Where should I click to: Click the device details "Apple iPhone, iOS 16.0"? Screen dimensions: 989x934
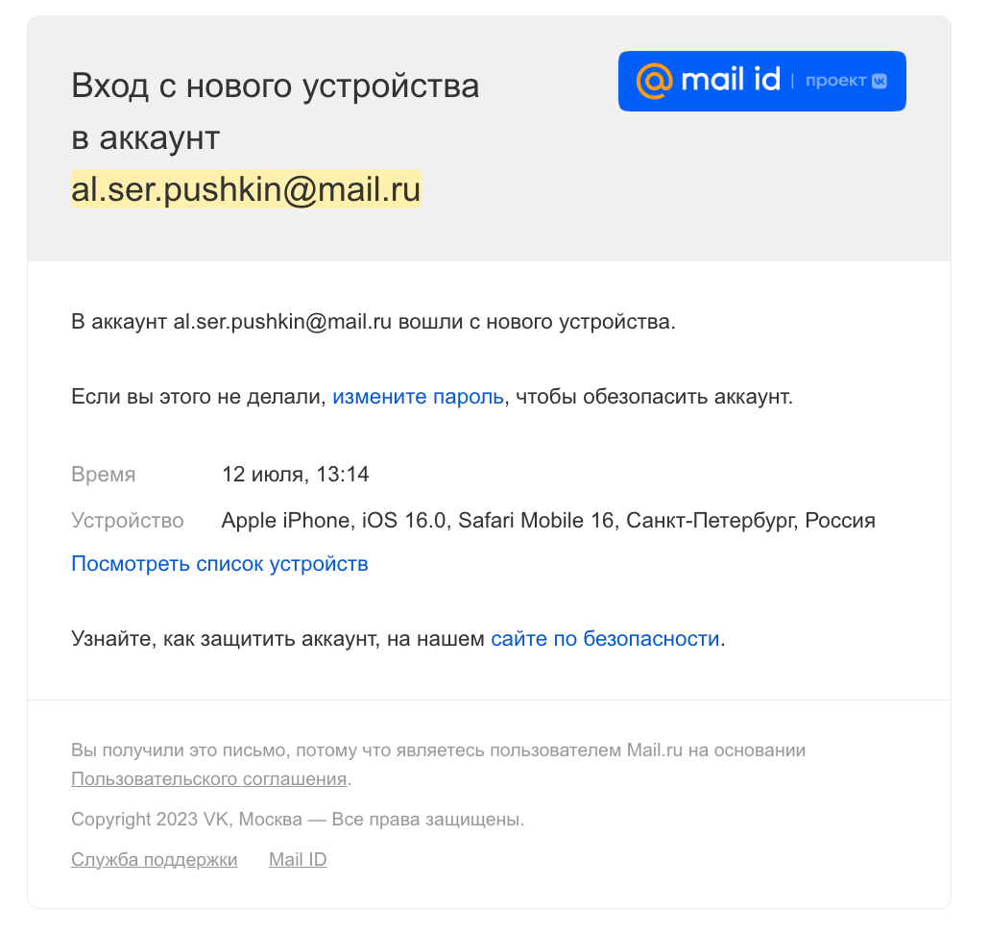pos(333,521)
